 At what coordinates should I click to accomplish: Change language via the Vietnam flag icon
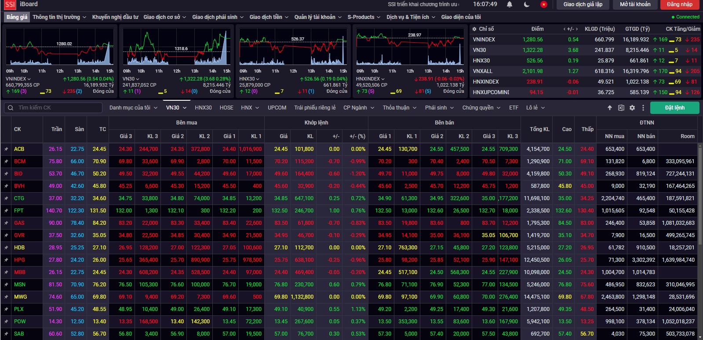(x=544, y=4)
